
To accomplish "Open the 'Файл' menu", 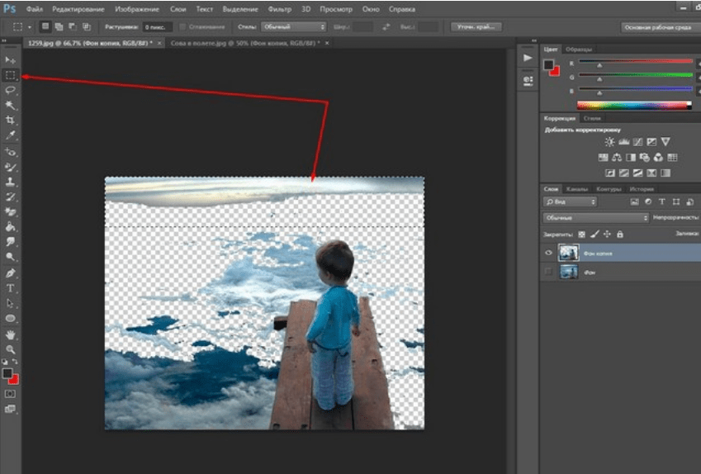I will (35, 9).
